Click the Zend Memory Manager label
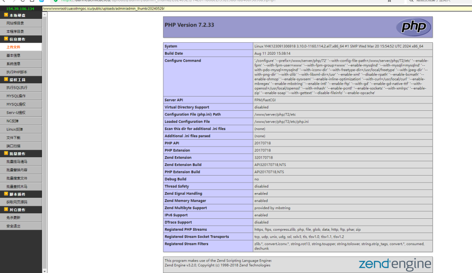Image resolution: width=472 pixels, height=273 pixels. 185,201
